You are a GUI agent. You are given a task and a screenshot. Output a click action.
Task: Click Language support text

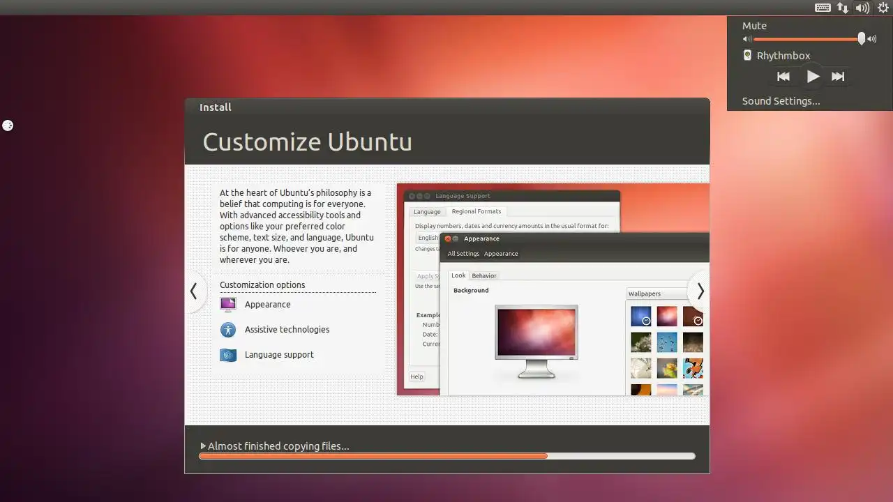[279, 355]
